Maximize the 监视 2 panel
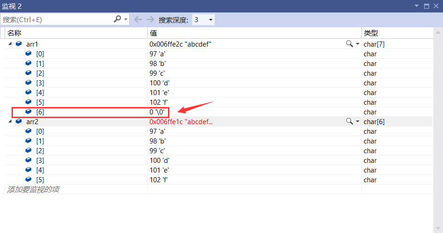The image size is (443, 233). [x=426, y=6]
